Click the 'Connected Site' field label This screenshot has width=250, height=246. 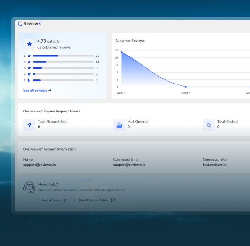[215, 159]
